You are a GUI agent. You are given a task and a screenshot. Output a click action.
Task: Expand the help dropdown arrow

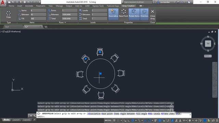(x=192, y=2)
